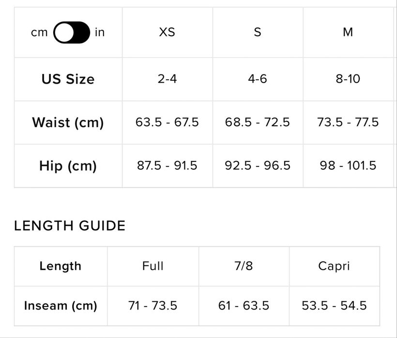Click the 68.5 - 72.5 waist value

tap(258, 122)
